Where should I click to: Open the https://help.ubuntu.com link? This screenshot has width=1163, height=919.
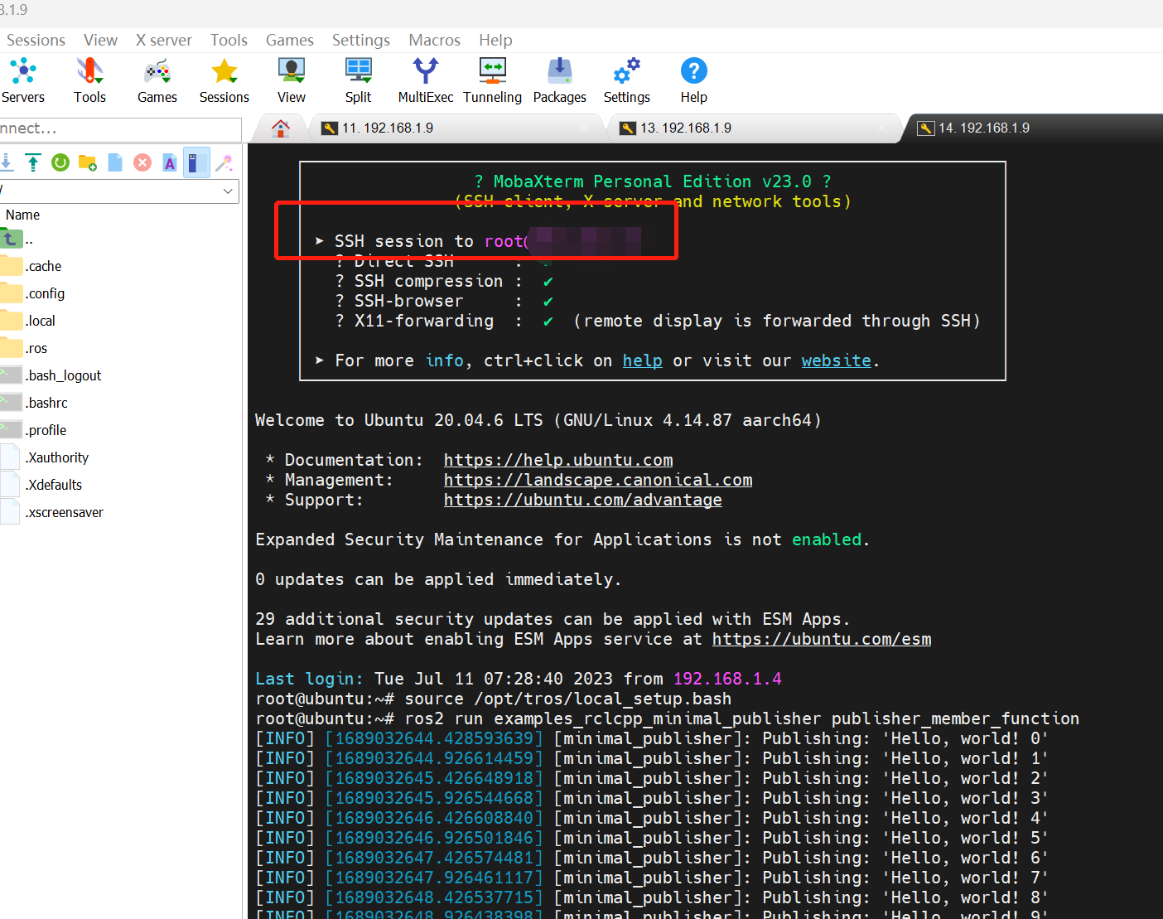tap(558, 460)
